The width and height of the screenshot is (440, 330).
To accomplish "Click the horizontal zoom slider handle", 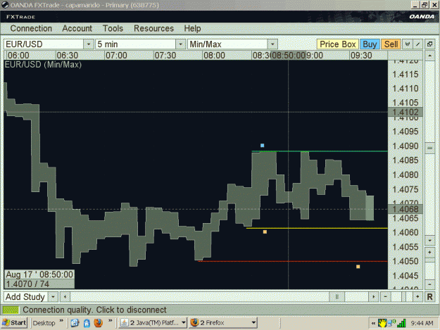I will coord(403,297).
